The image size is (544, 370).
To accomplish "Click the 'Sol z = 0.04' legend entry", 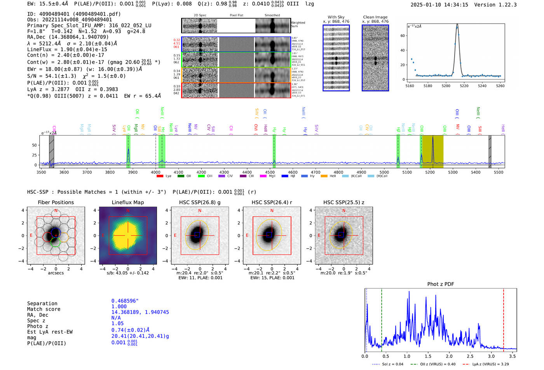I will tap(388, 364).
